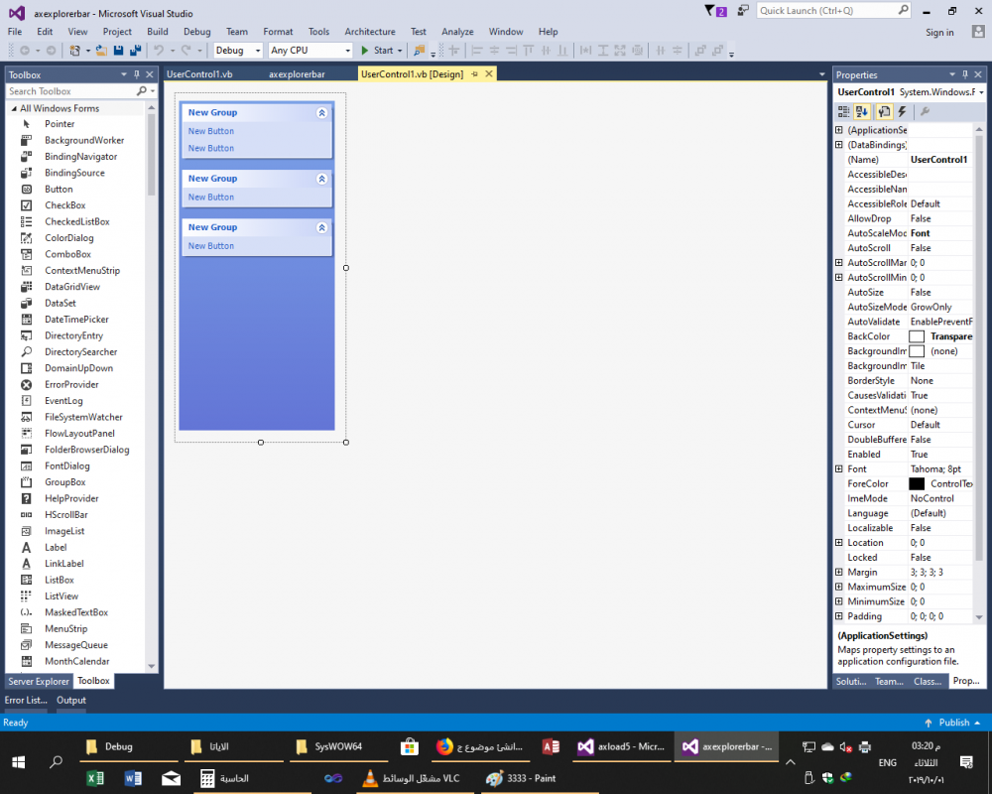
Task: Click the first New Button in the first group
Action: [211, 131]
